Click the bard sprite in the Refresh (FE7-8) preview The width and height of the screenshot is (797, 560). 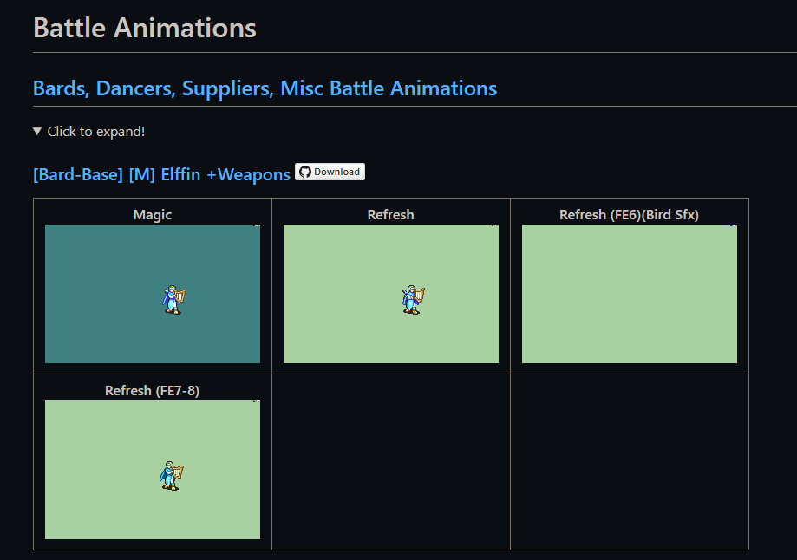click(172, 476)
